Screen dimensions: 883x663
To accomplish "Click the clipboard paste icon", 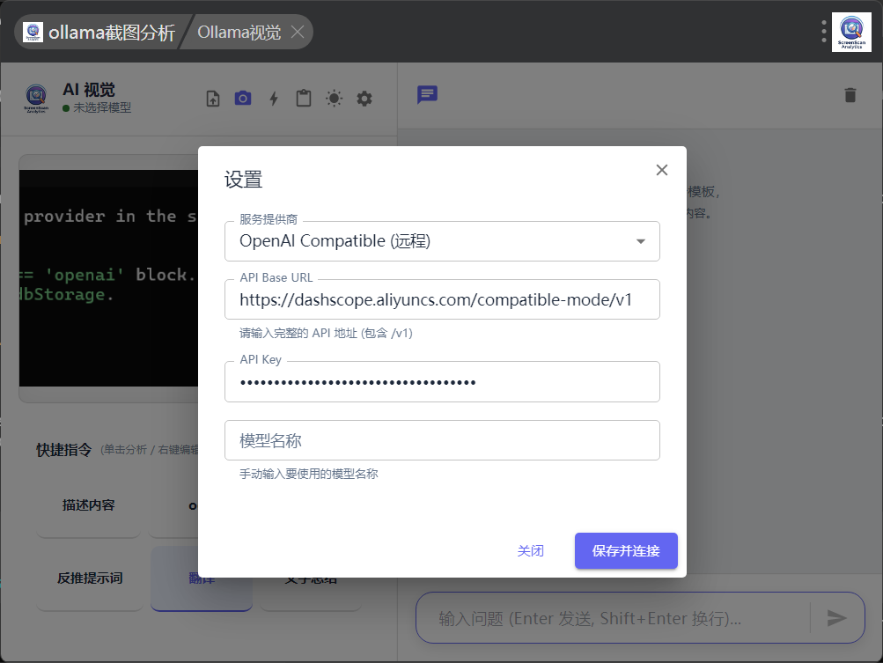I will pos(304,98).
